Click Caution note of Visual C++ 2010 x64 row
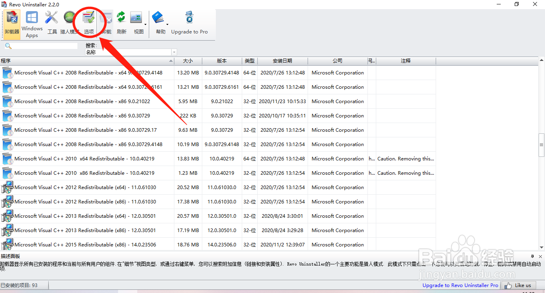The width and height of the screenshot is (545, 293). 406,159
